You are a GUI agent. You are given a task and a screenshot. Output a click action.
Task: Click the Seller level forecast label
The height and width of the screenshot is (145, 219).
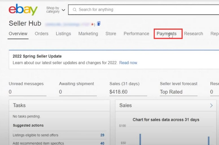click(179, 84)
